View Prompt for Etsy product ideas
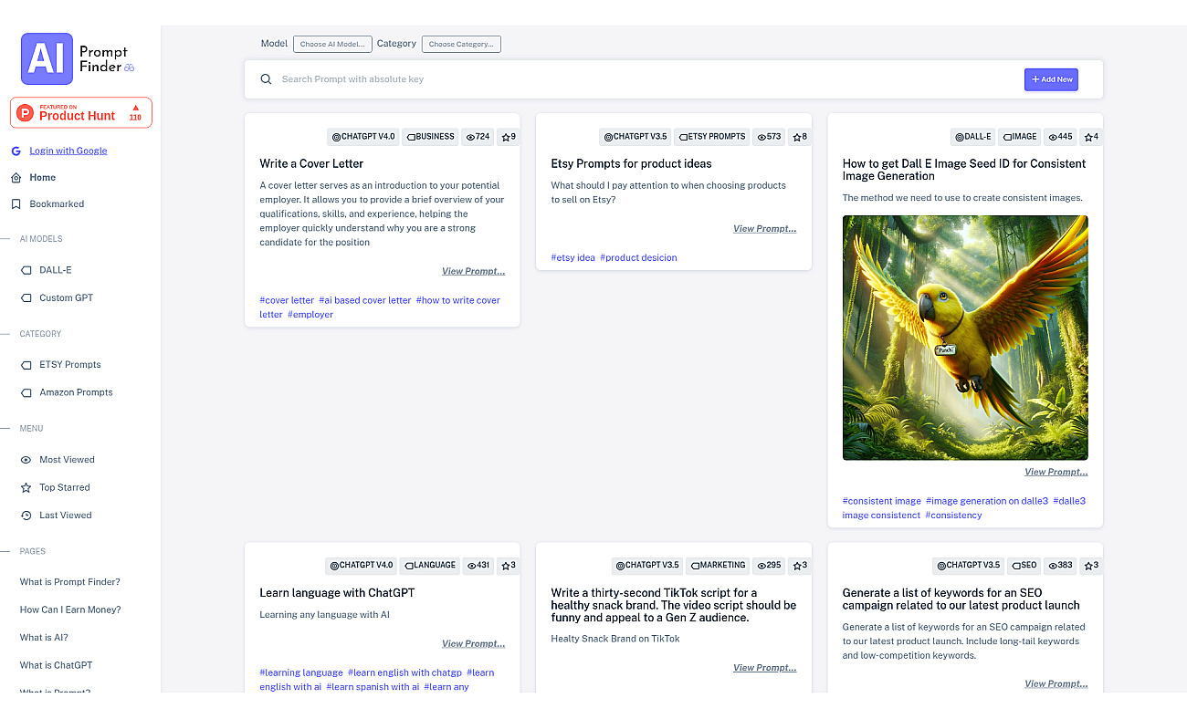Image resolution: width=1187 pixels, height=719 pixels. 764,229
